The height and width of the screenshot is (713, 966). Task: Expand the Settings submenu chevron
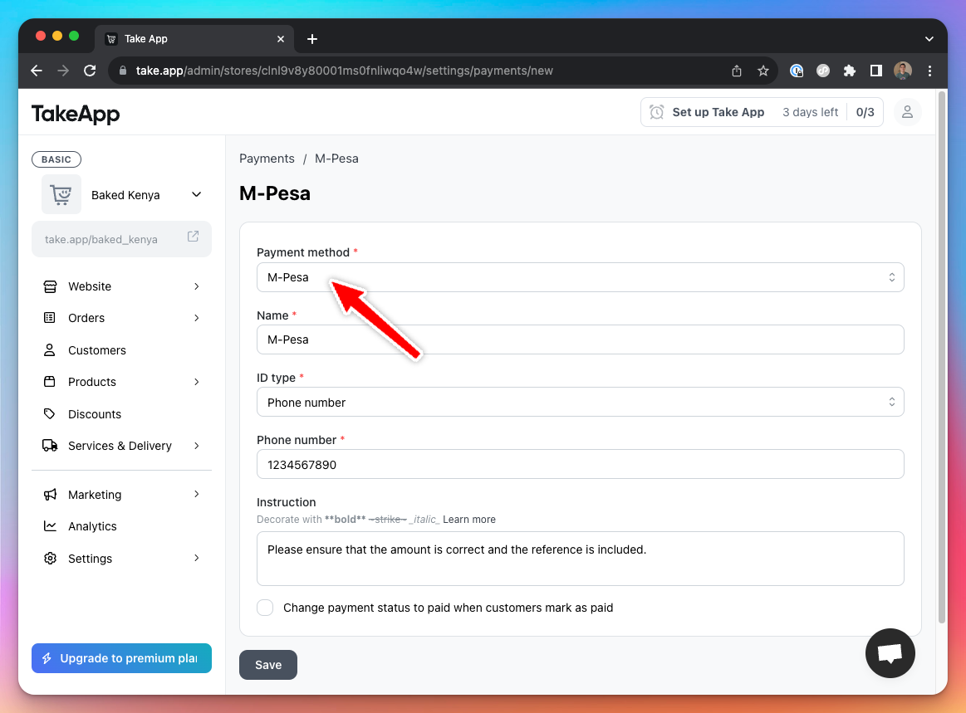(197, 559)
